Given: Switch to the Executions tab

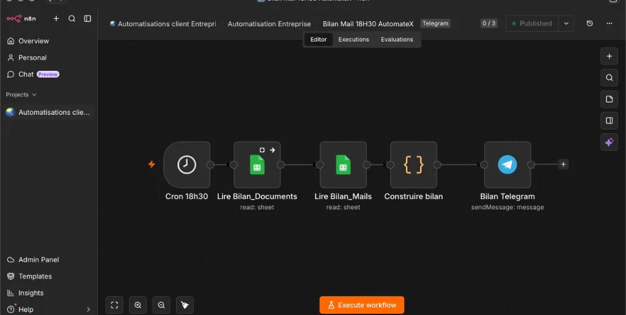Looking at the screenshot, I should click(354, 40).
